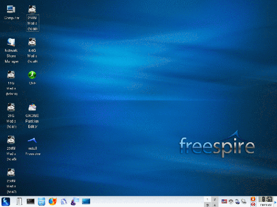Open the blue figure tray icon after the ring
Image resolution: width=277 pixels, height=207 pixels.
[237, 201]
